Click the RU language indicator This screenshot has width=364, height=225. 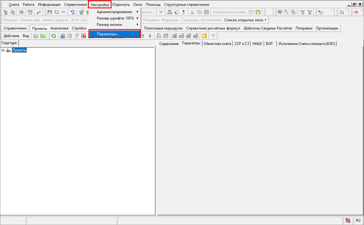[x=358, y=220]
